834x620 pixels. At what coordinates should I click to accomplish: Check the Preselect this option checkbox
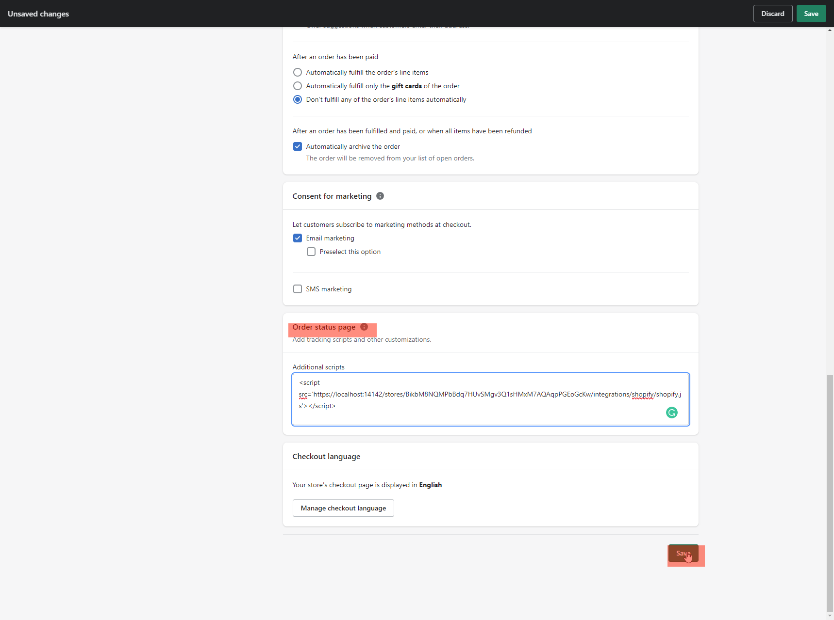[311, 252]
